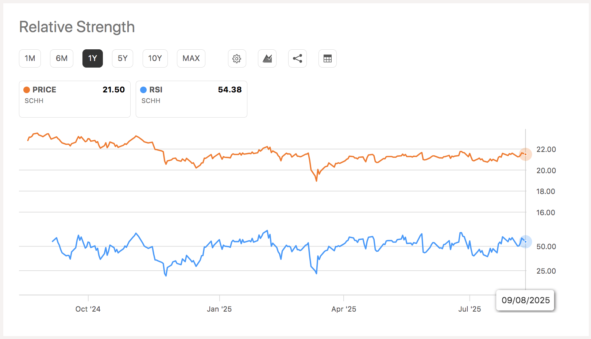
Task: Click the orange PRICE legend dot
Action: click(x=27, y=89)
